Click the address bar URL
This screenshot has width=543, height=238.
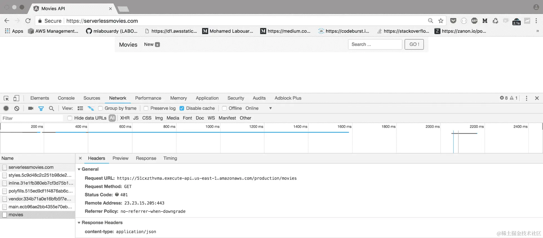(x=102, y=21)
